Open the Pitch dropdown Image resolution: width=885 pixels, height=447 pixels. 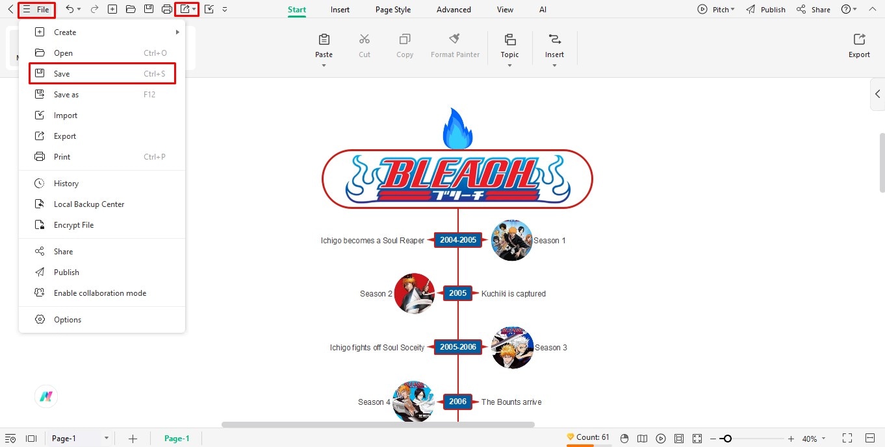(716, 10)
